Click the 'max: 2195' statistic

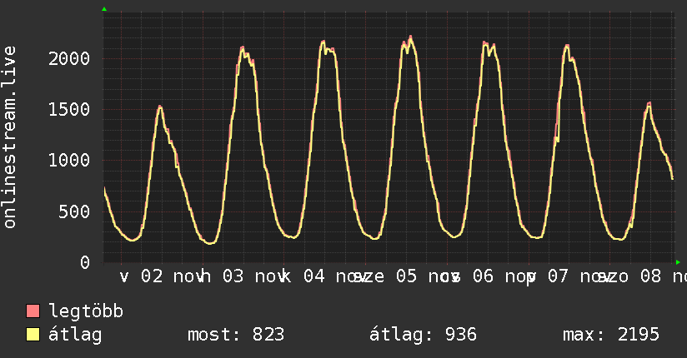click(611, 335)
